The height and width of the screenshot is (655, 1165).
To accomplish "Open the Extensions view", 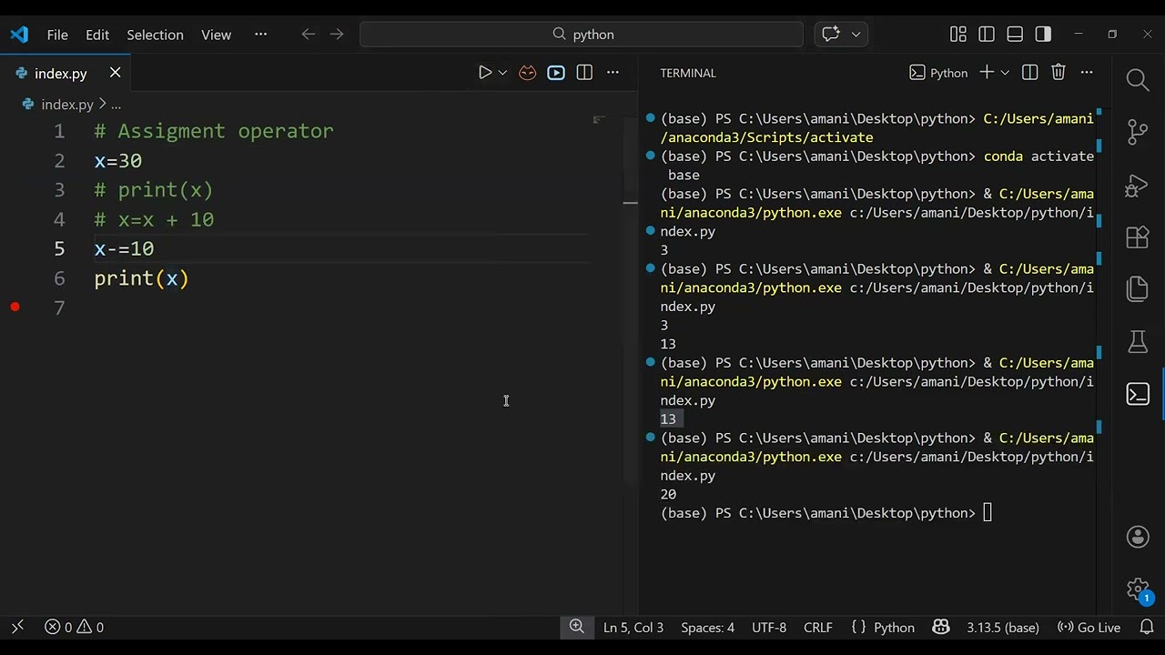I will pos(1138,237).
